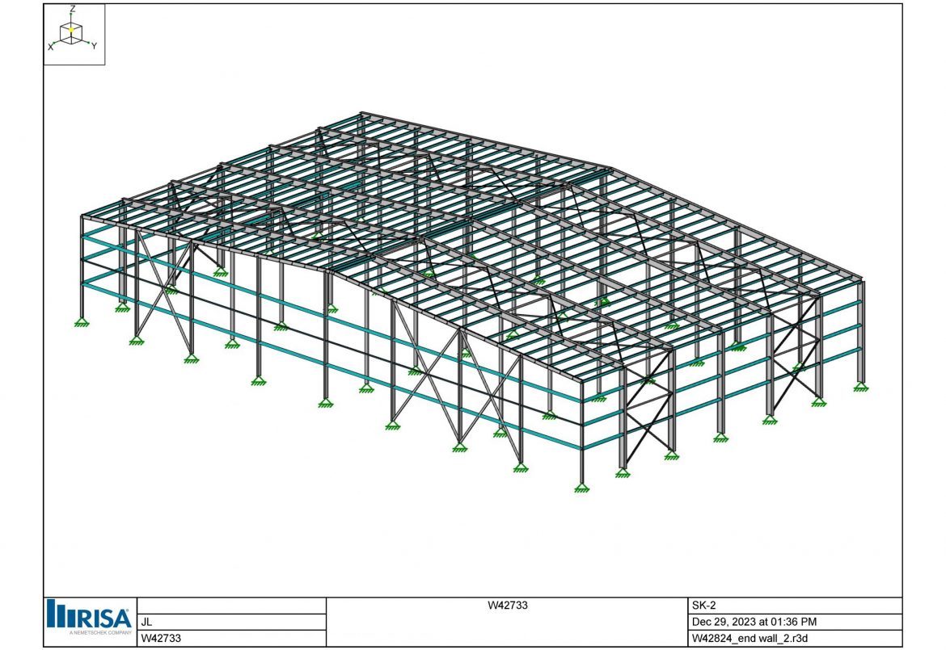Click the X axis label on orientation widget
Viewport: 946px width, 650px height.
coord(50,48)
